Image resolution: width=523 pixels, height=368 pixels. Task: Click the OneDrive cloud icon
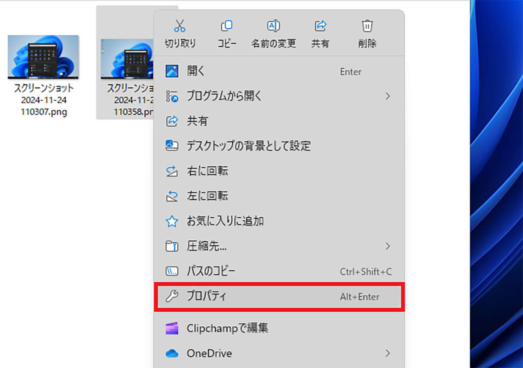(172, 354)
